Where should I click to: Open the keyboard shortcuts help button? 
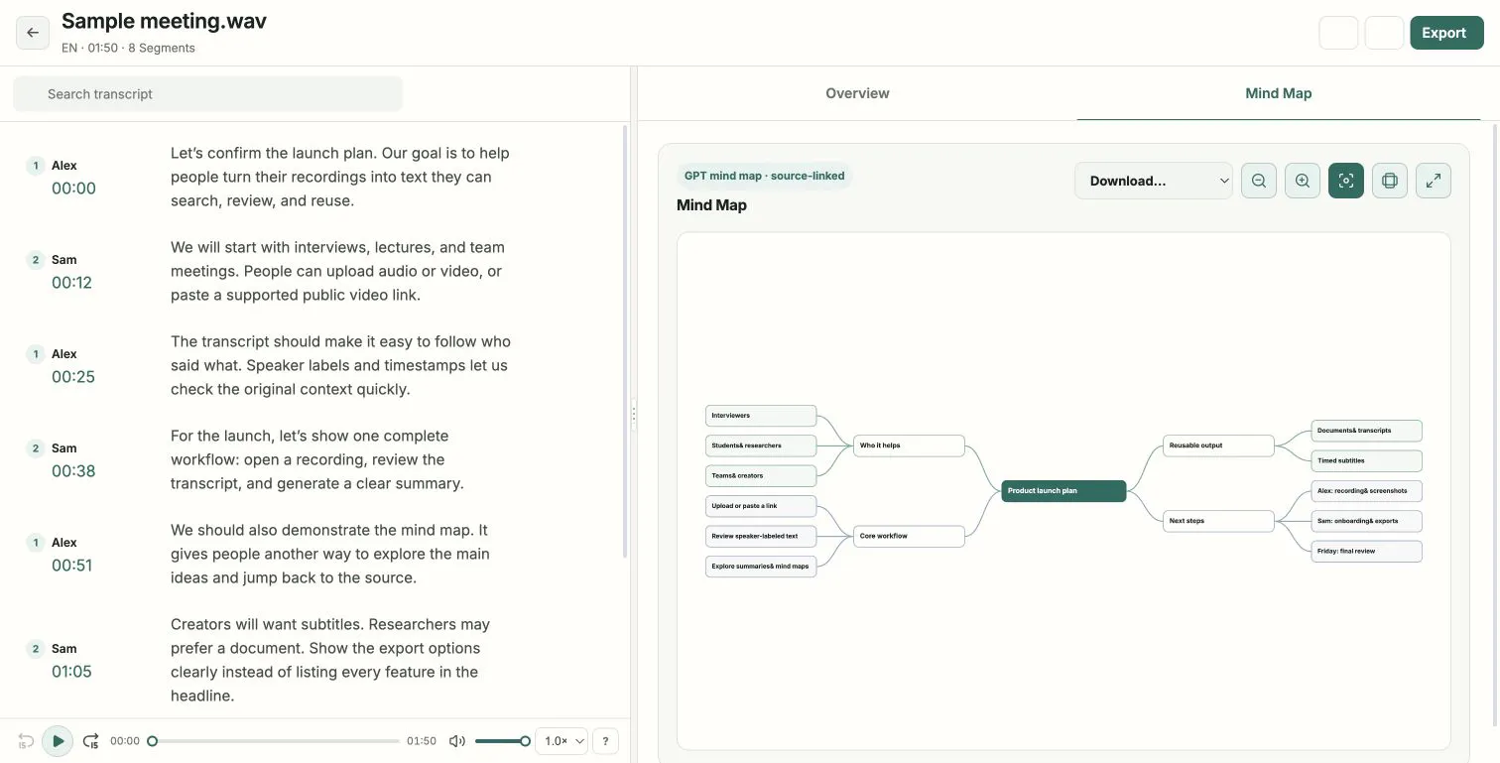605,741
